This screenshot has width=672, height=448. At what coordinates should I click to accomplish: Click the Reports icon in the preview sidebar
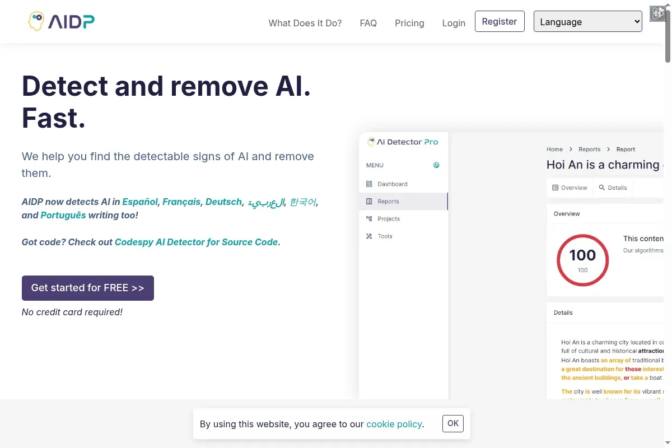pos(369,201)
